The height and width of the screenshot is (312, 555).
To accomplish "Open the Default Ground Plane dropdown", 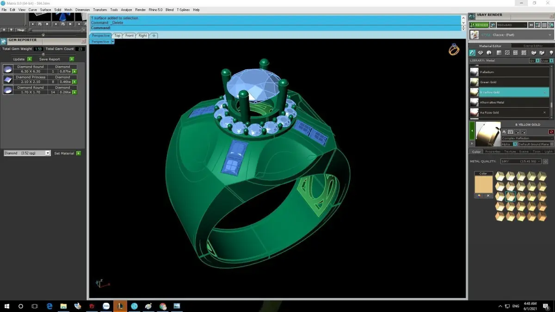I will [536, 144].
